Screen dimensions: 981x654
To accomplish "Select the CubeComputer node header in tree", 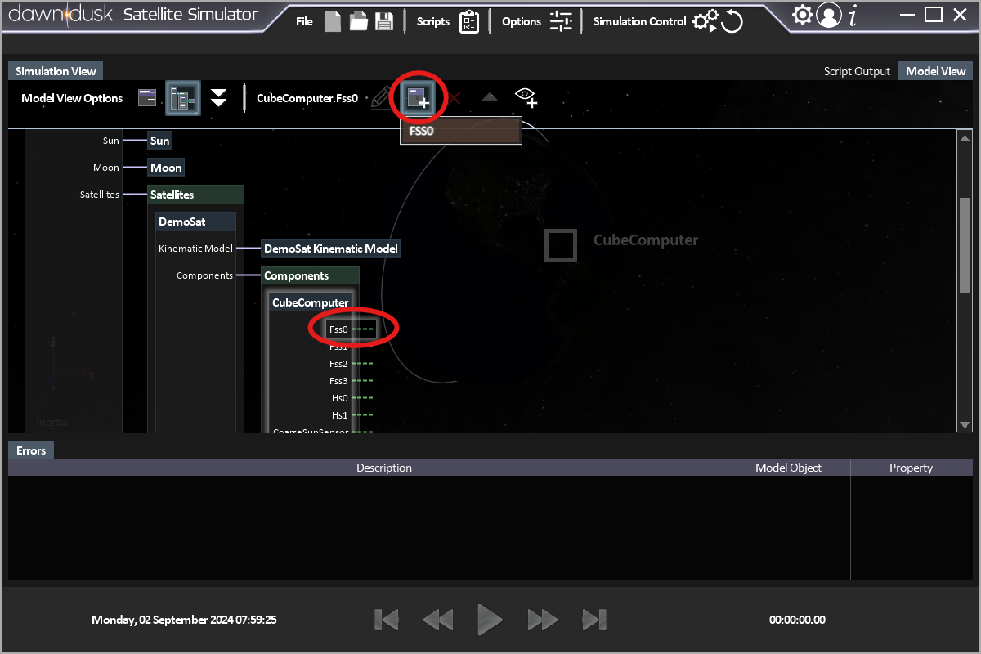I will pos(311,302).
